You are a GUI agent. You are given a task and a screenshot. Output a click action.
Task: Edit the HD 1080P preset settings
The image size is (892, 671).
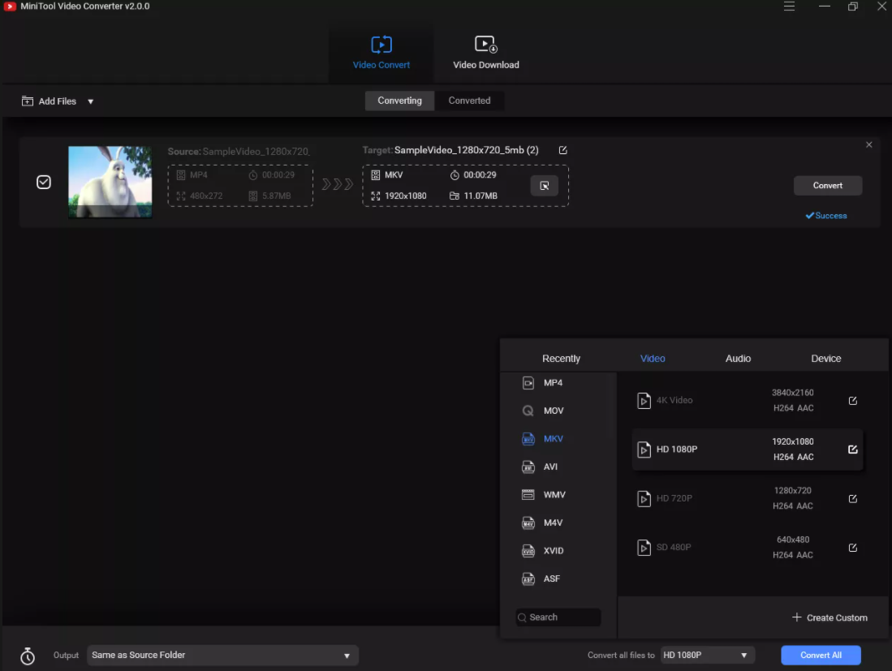click(x=852, y=449)
